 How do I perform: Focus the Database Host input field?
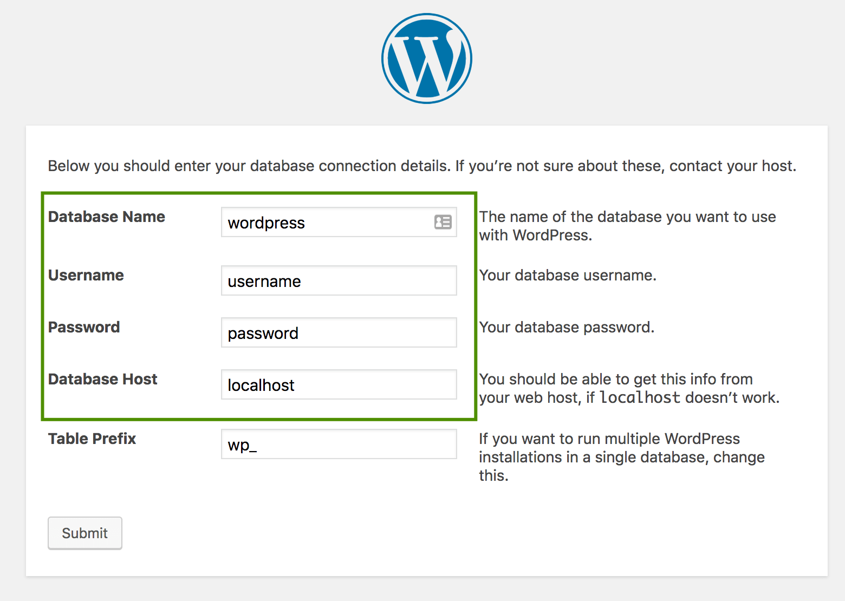tap(339, 384)
